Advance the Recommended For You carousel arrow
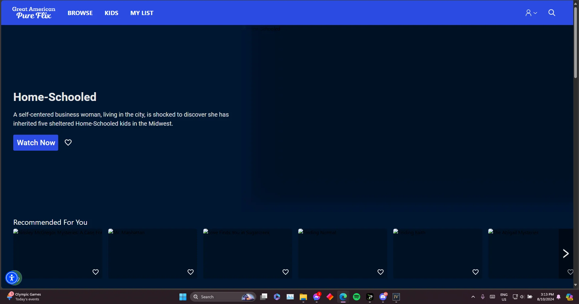The width and height of the screenshot is (579, 304). [566, 253]
